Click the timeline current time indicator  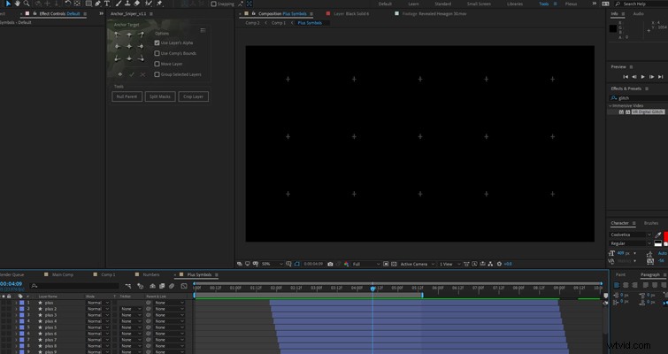tap(372, 289)
